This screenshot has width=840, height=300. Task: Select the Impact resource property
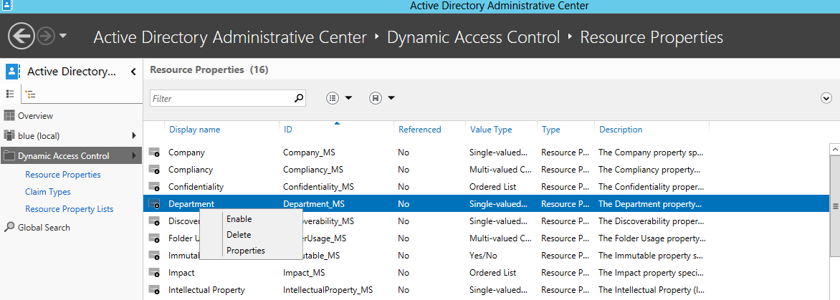click(x=181, y=272)
